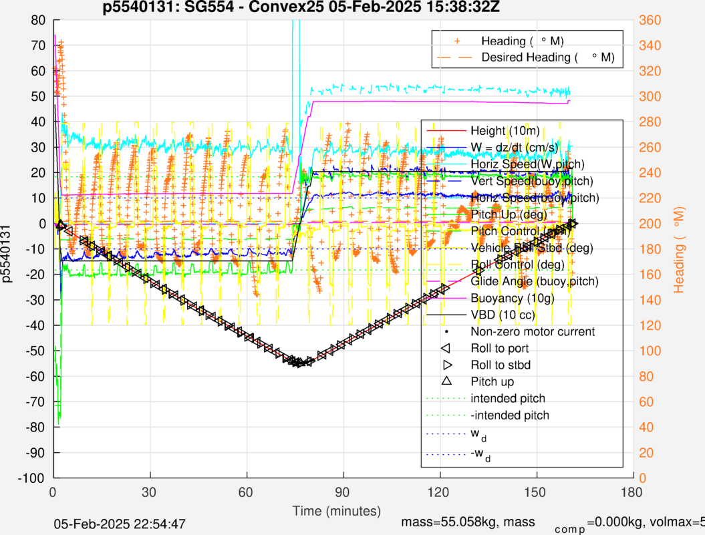Screen dimensions: 705x535
Task: Click the Non-zero motor current dot symbol
Action: 446,331
